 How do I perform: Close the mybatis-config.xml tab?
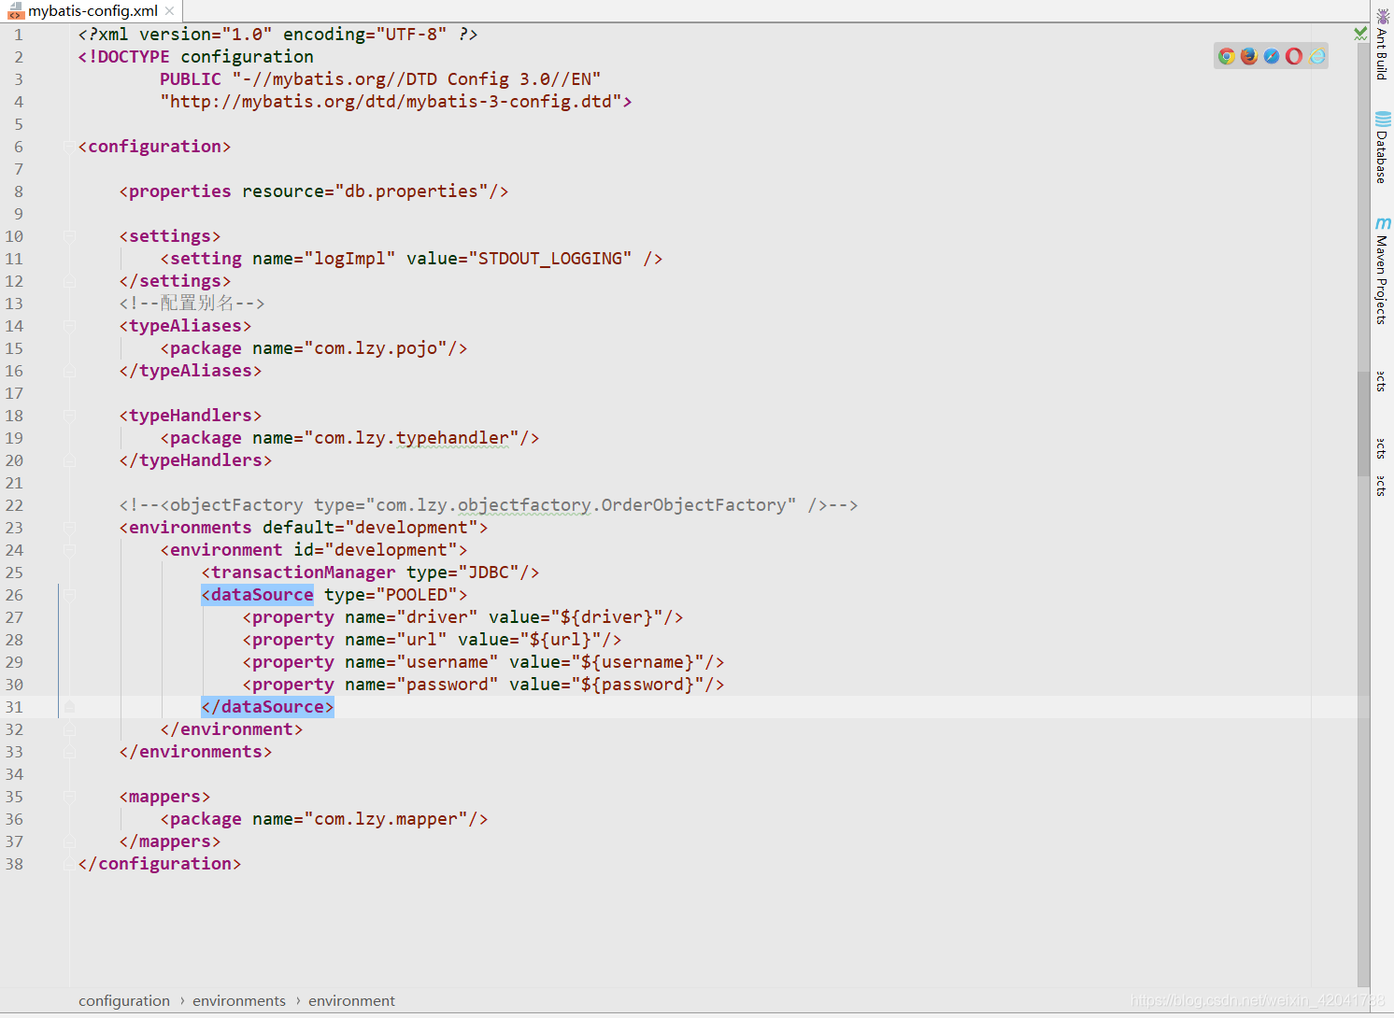coord(169,11)
